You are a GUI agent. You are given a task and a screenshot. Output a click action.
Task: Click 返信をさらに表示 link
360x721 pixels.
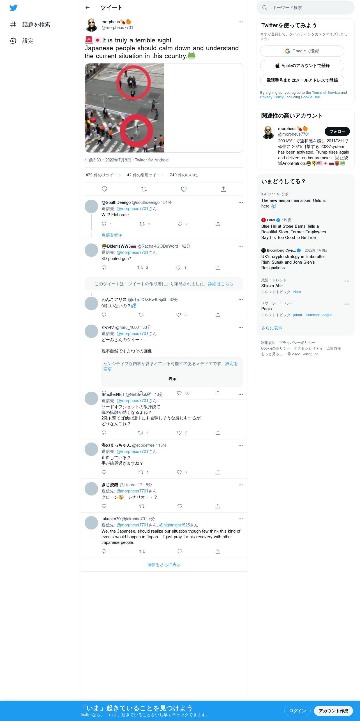coord(164,565)
